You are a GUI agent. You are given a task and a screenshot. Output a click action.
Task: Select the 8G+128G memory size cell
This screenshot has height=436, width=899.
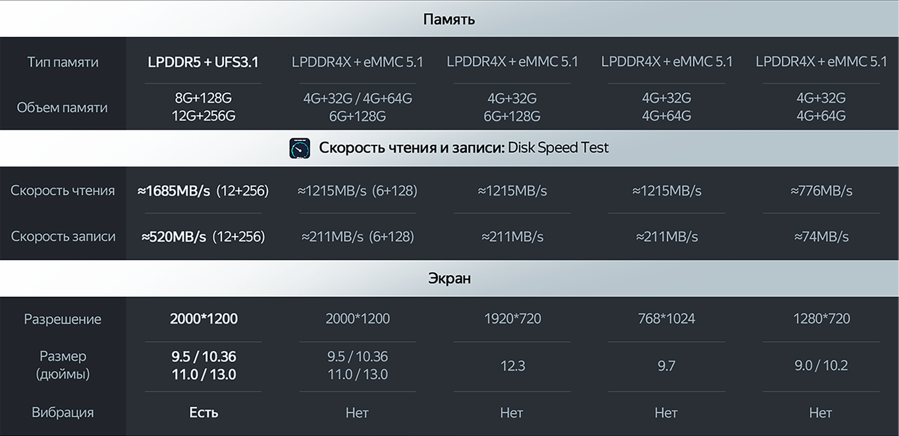point(203,98)
